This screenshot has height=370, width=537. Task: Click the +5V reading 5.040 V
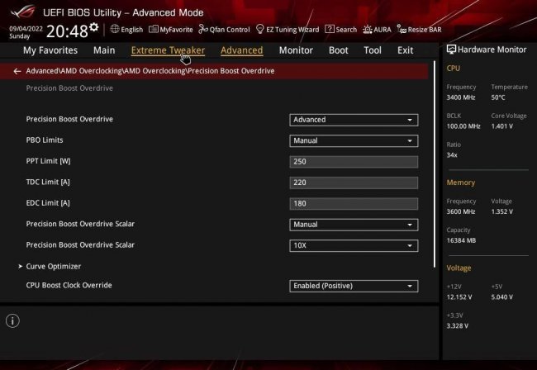502,297
